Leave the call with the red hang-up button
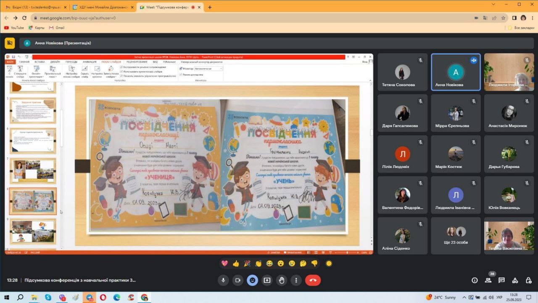 pos(313,280)
